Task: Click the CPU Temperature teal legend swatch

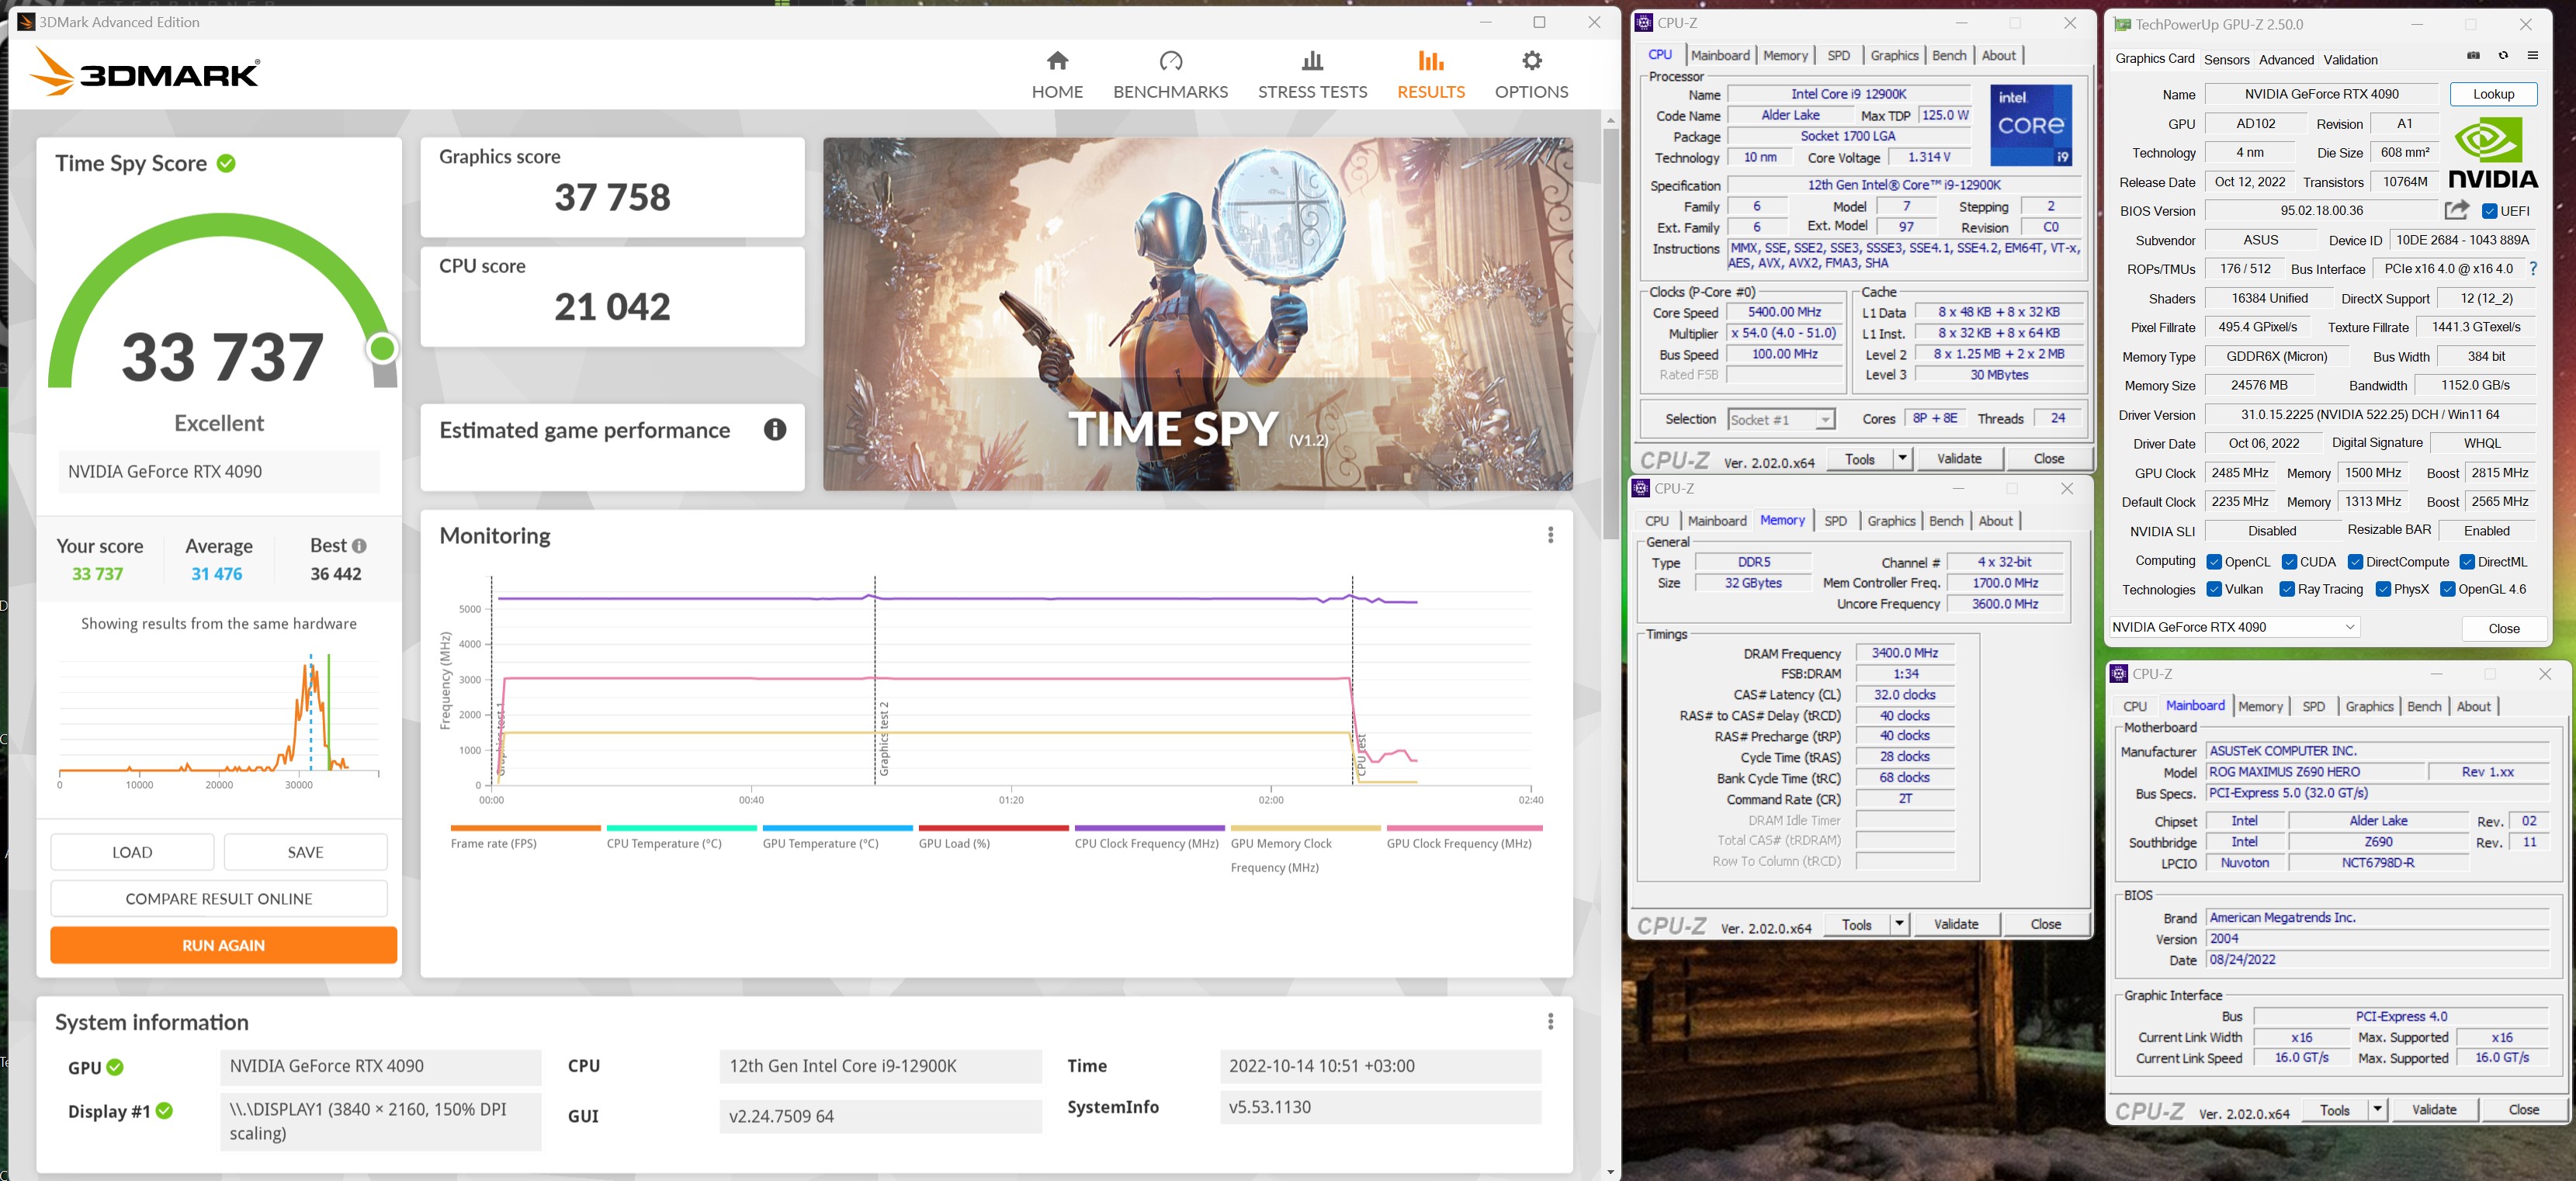Action: coord(681,828)
